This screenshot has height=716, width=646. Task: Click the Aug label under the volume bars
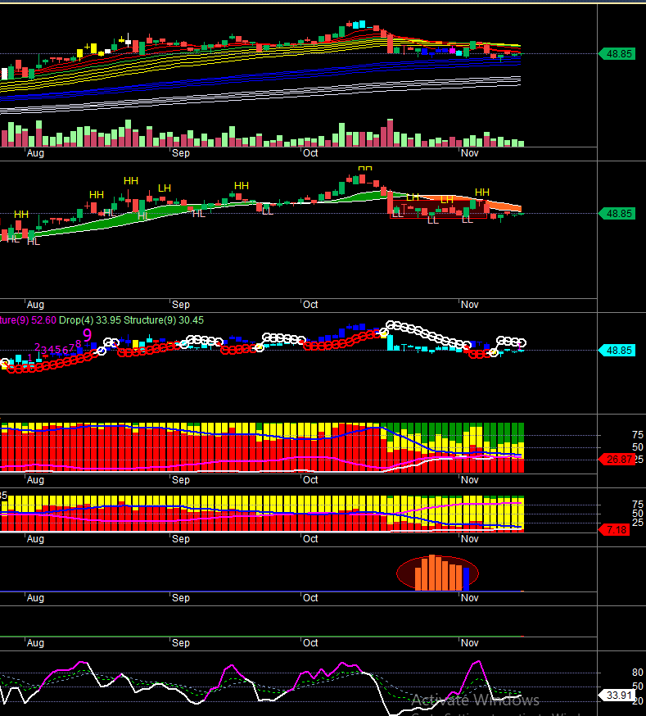coord(35,153)
